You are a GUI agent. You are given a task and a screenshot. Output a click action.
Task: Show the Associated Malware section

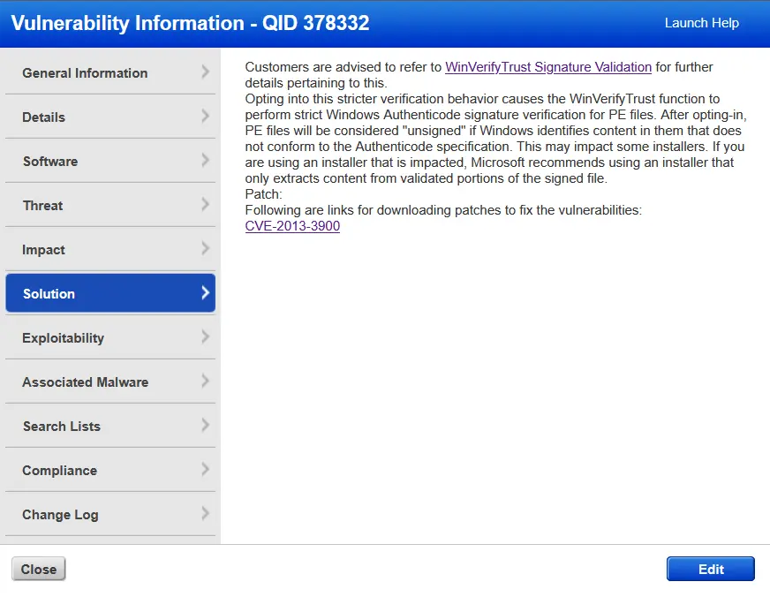pyautogui.click(x=110, y=382)
